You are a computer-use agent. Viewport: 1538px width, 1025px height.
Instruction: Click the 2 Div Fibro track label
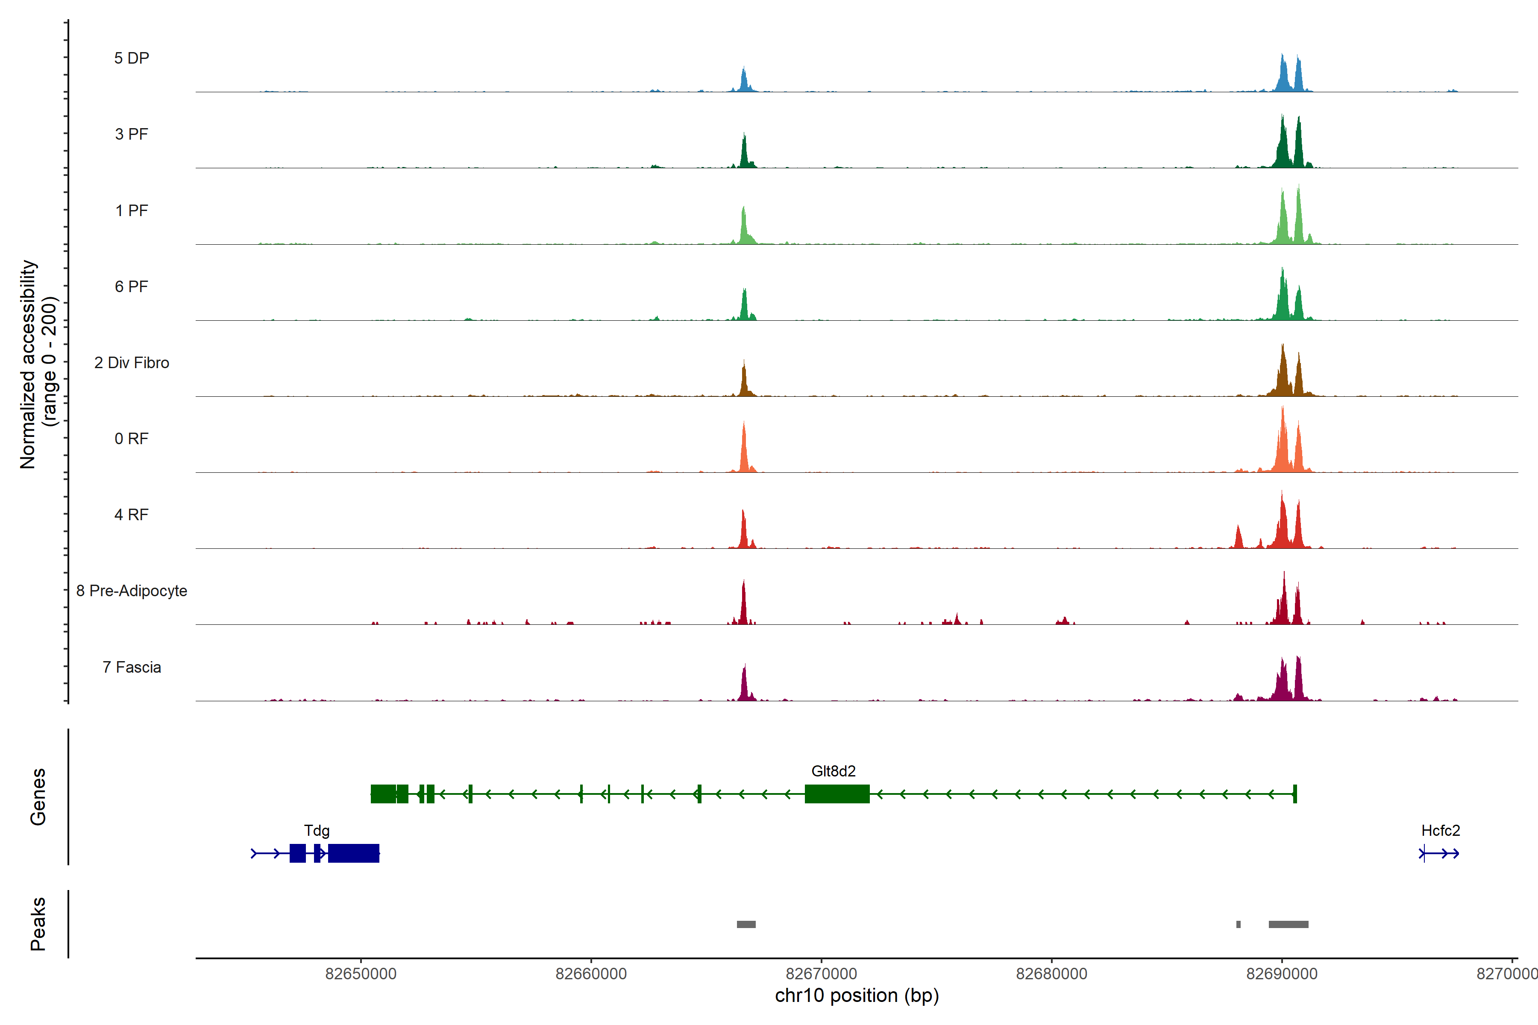click(132, 363)
